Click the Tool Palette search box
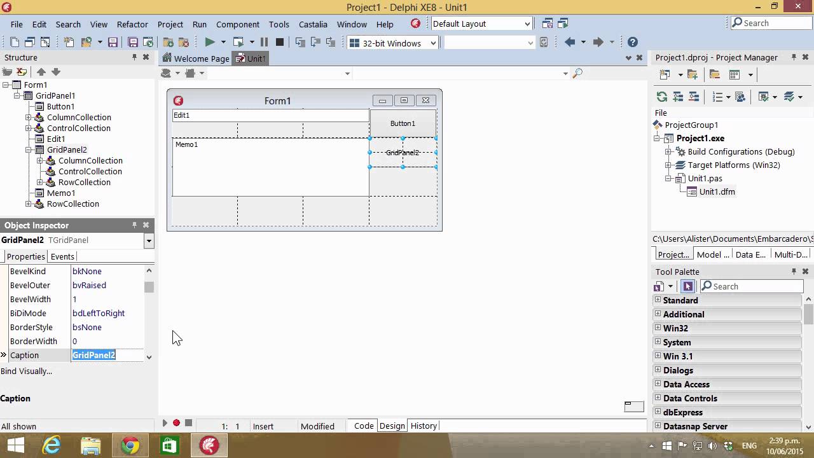This screenshot has height=458, width=814. click(x=752, y=286)
